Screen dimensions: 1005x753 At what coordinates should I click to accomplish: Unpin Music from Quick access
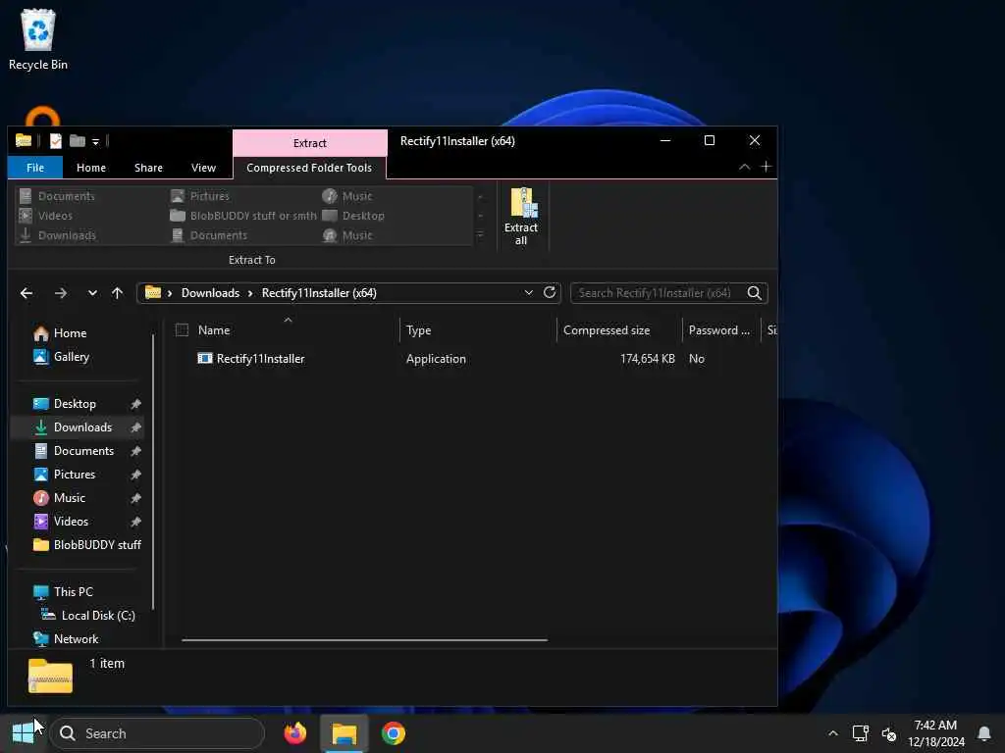pyautogui.click(x=135, y=498)
